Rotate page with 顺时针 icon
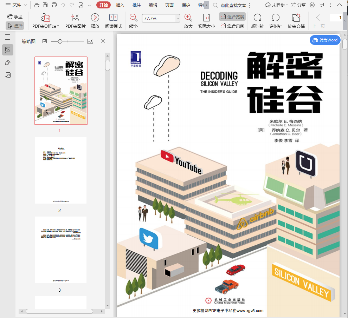The height and width of the screenshot is (318, 348). tap(257, 18)
